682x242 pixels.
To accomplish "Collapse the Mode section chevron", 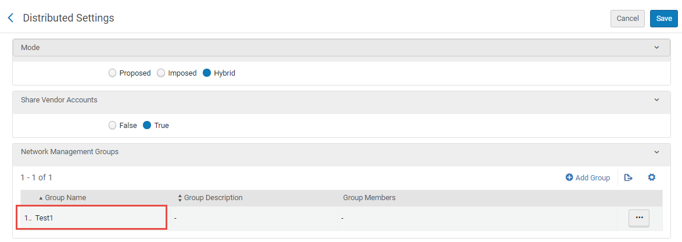I will click(657, 48).
